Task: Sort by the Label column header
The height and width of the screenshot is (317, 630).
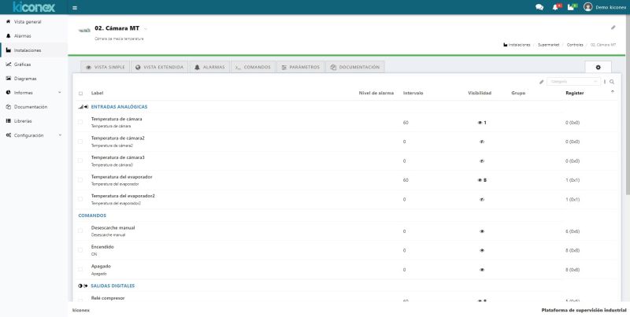Action: click(97, 93)
